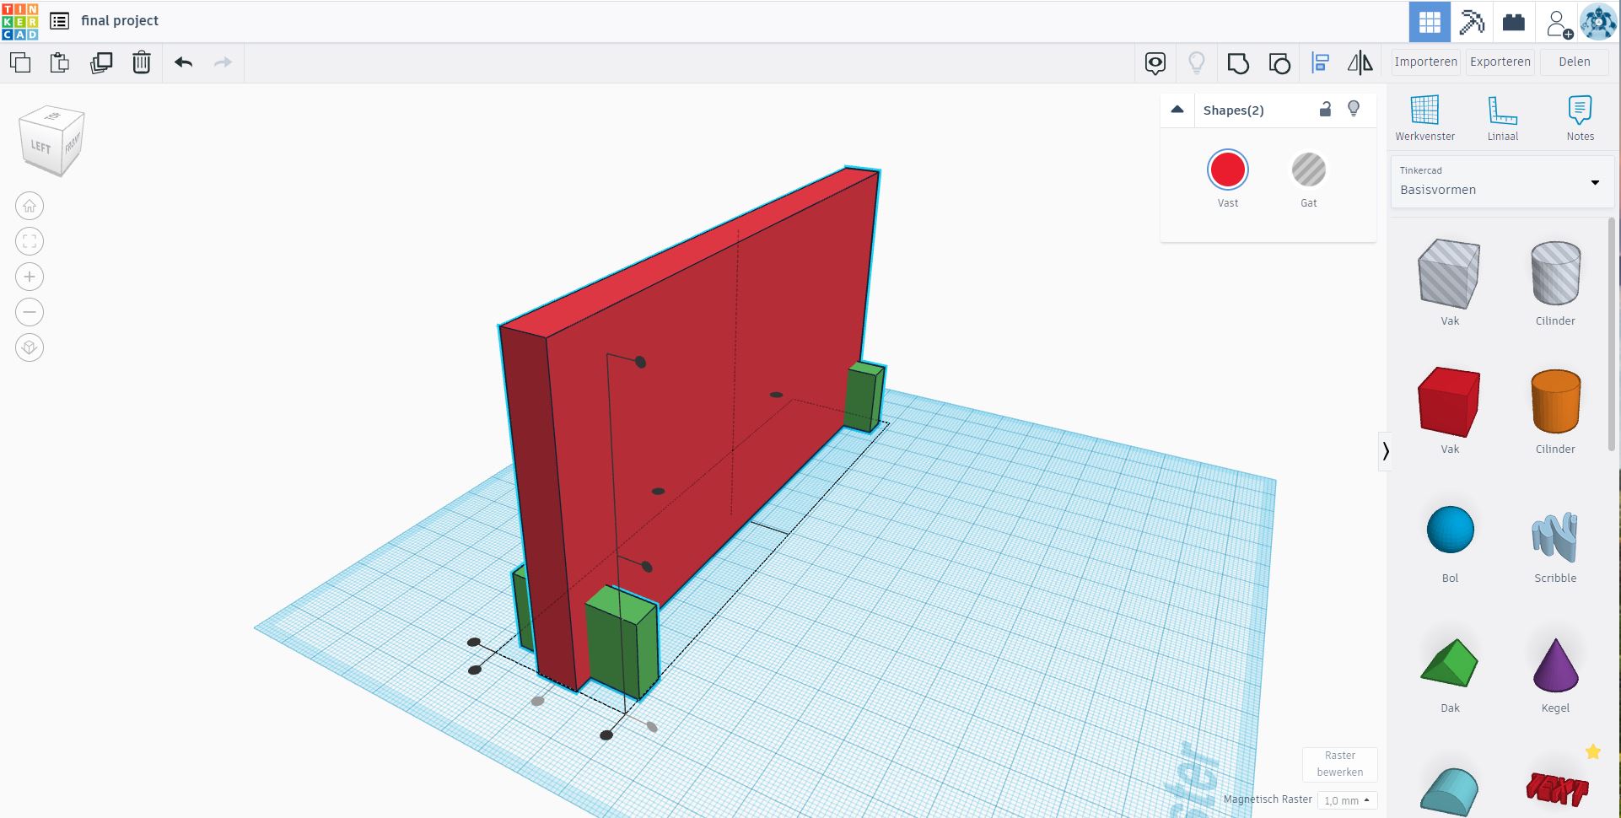The height and width of the screenshot is (818, 1621).
Task: Pick the striped hole Cilinder shape
Action: 1555,273
